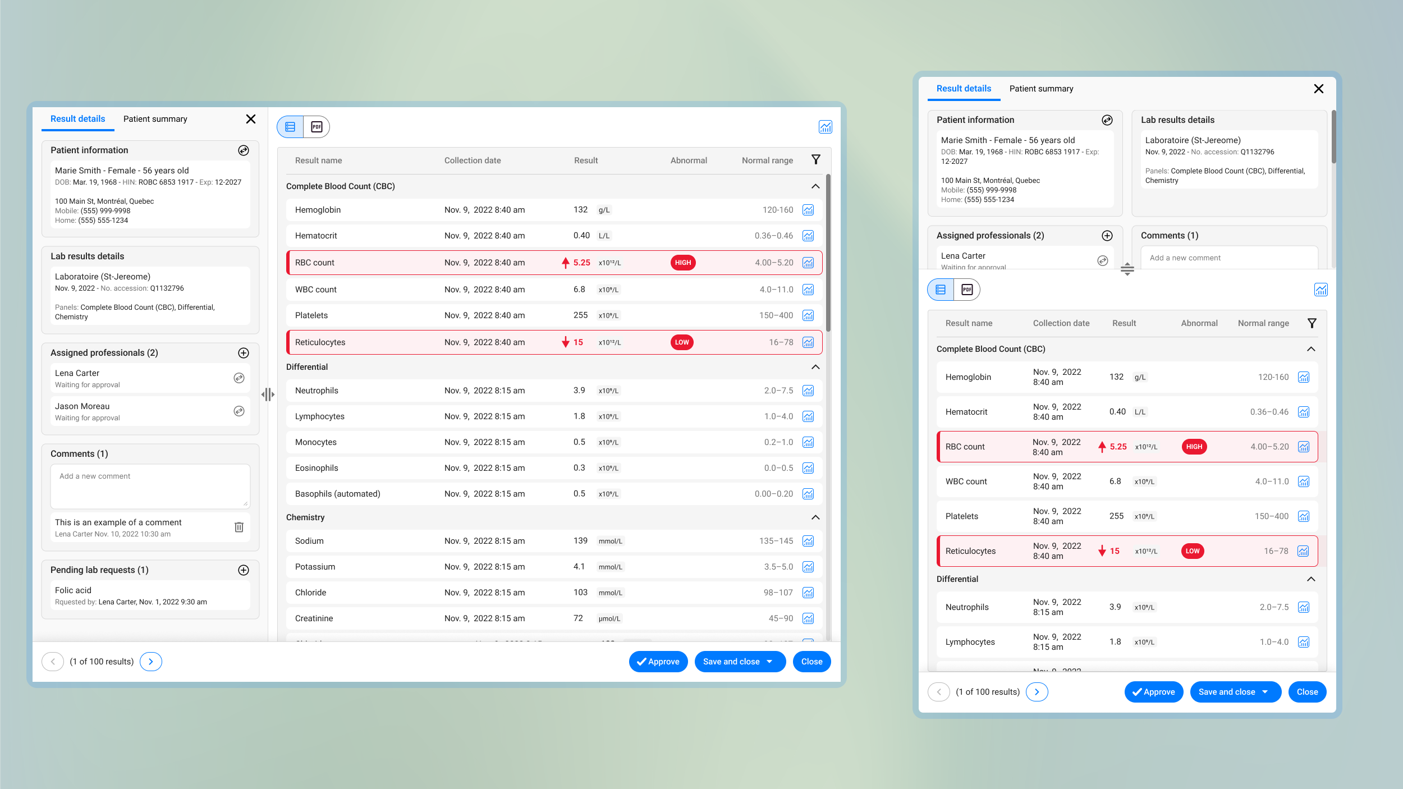Open Save and close dropdown in left panel
This screenshot has width=1403, height=789.
(x=770, y=662)
